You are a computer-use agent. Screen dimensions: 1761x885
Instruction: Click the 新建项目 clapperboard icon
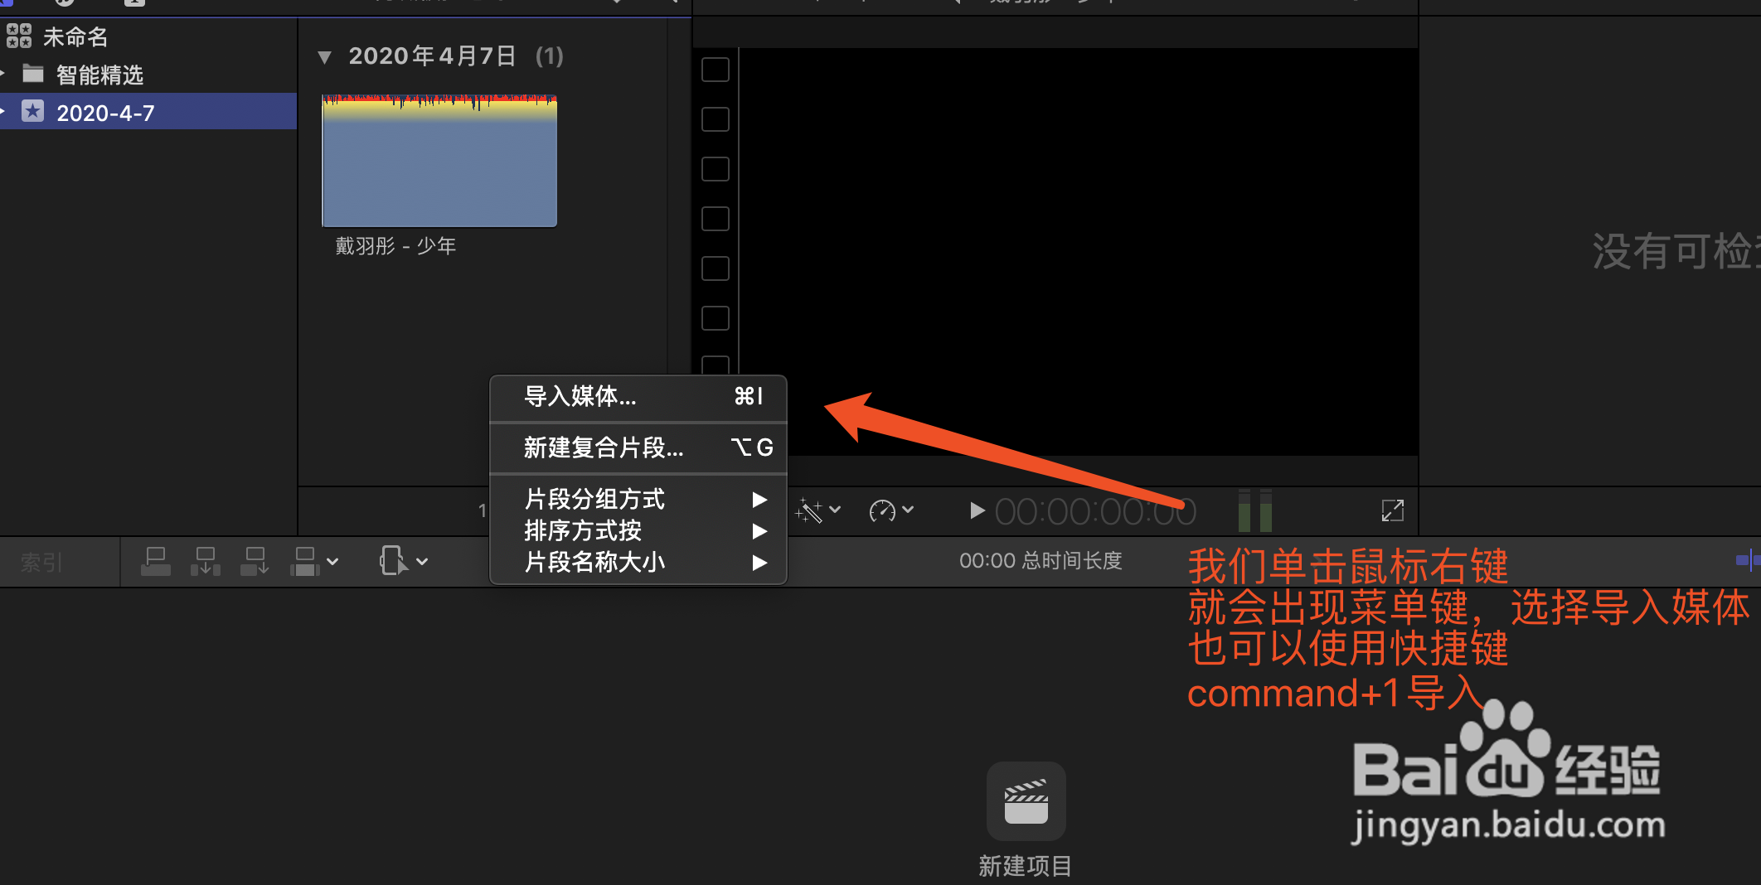pos(1025,800)
